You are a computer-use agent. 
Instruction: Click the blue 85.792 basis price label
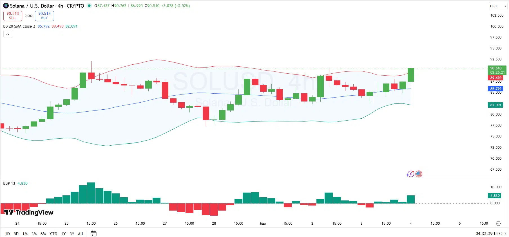coord(495,89)
